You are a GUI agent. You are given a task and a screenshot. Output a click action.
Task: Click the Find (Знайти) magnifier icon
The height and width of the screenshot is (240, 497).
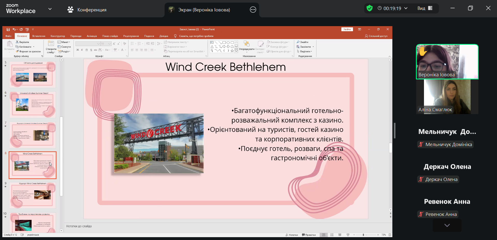pyautogui.click(x=298, y=42)
